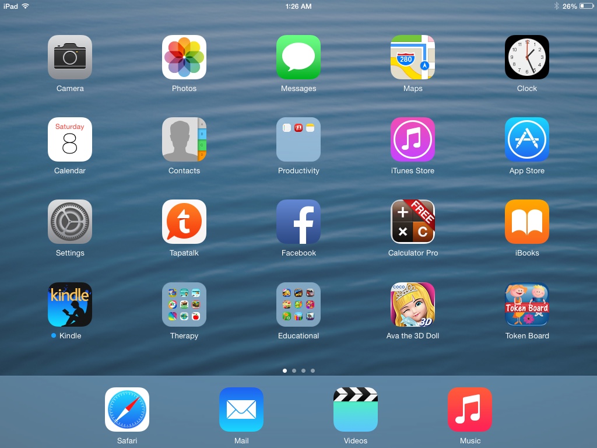Open the Messages app
The height and width of the screenshot is (448, 597).
pyautogui.click(x=298, y=57)
